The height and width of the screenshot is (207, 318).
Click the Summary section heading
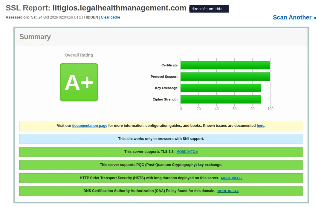point(35,37)
